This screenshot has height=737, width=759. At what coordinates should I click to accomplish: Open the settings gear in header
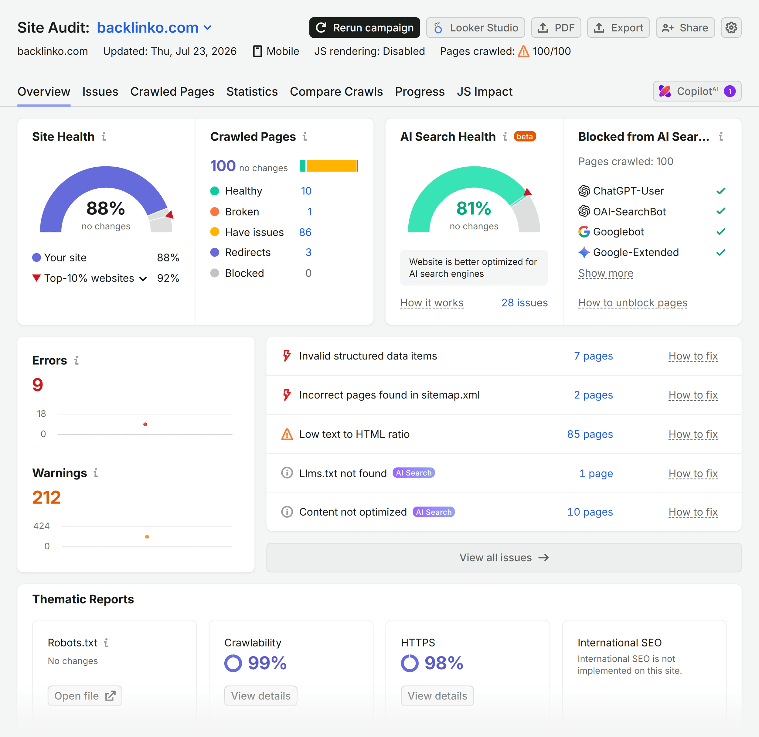tap(731, 28)
